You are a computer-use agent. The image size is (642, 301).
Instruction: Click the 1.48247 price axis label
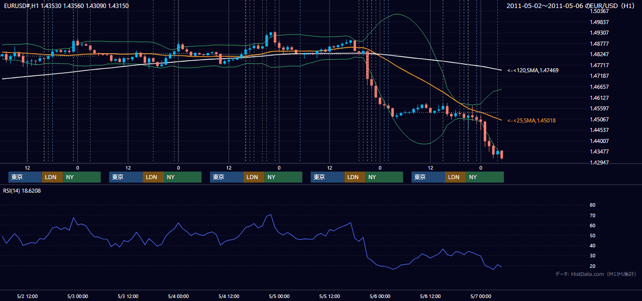click(599, 54)
